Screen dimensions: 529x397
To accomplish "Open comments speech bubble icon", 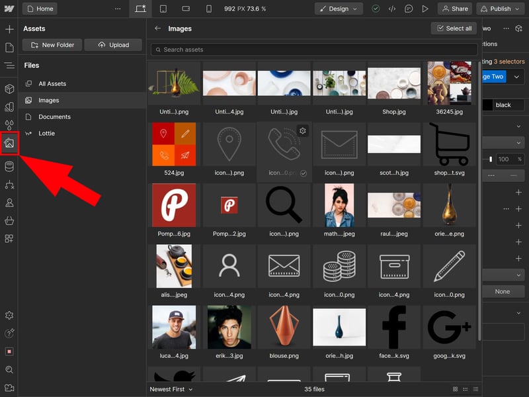I will (409, 9).
